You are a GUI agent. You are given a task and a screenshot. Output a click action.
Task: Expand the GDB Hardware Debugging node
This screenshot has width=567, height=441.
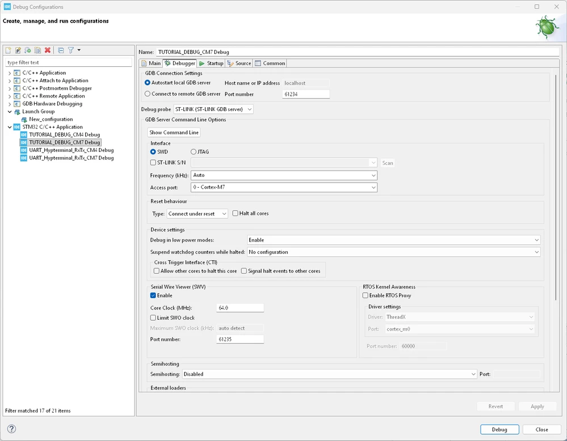[10, 104]
